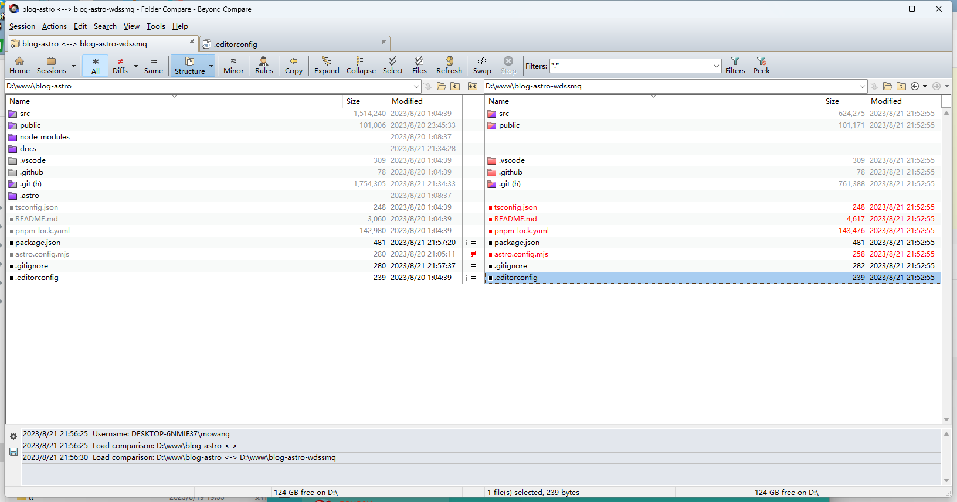Viewport: 957px width, 502px height.
Task: Sort right pane by Size column
Action: click(x=844, y=101)
